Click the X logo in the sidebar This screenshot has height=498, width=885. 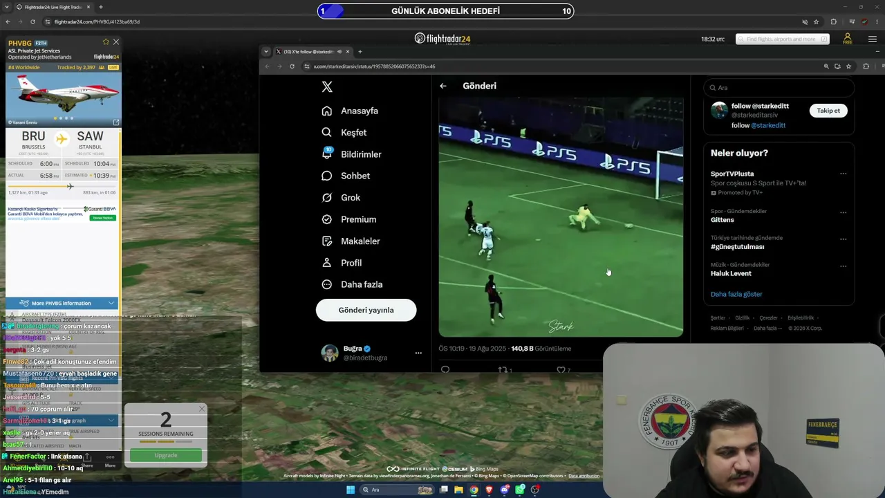tap(327, 86)
